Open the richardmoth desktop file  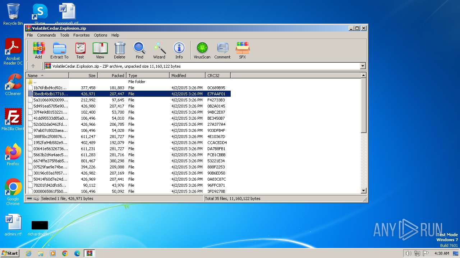pyautogui.click(x=40, y=228)
